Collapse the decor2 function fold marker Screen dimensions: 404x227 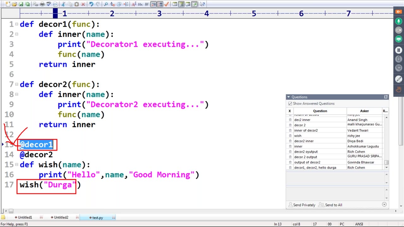[x=17, y=84]
